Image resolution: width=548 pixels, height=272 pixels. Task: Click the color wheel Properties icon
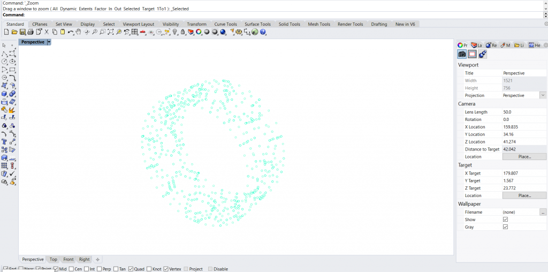(199, 32)
